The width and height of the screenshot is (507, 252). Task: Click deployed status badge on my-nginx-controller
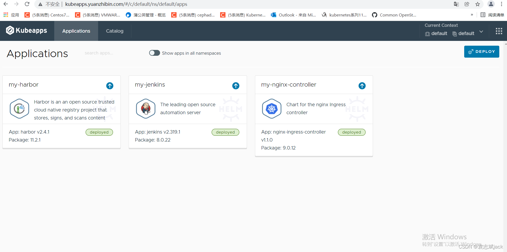351,132
